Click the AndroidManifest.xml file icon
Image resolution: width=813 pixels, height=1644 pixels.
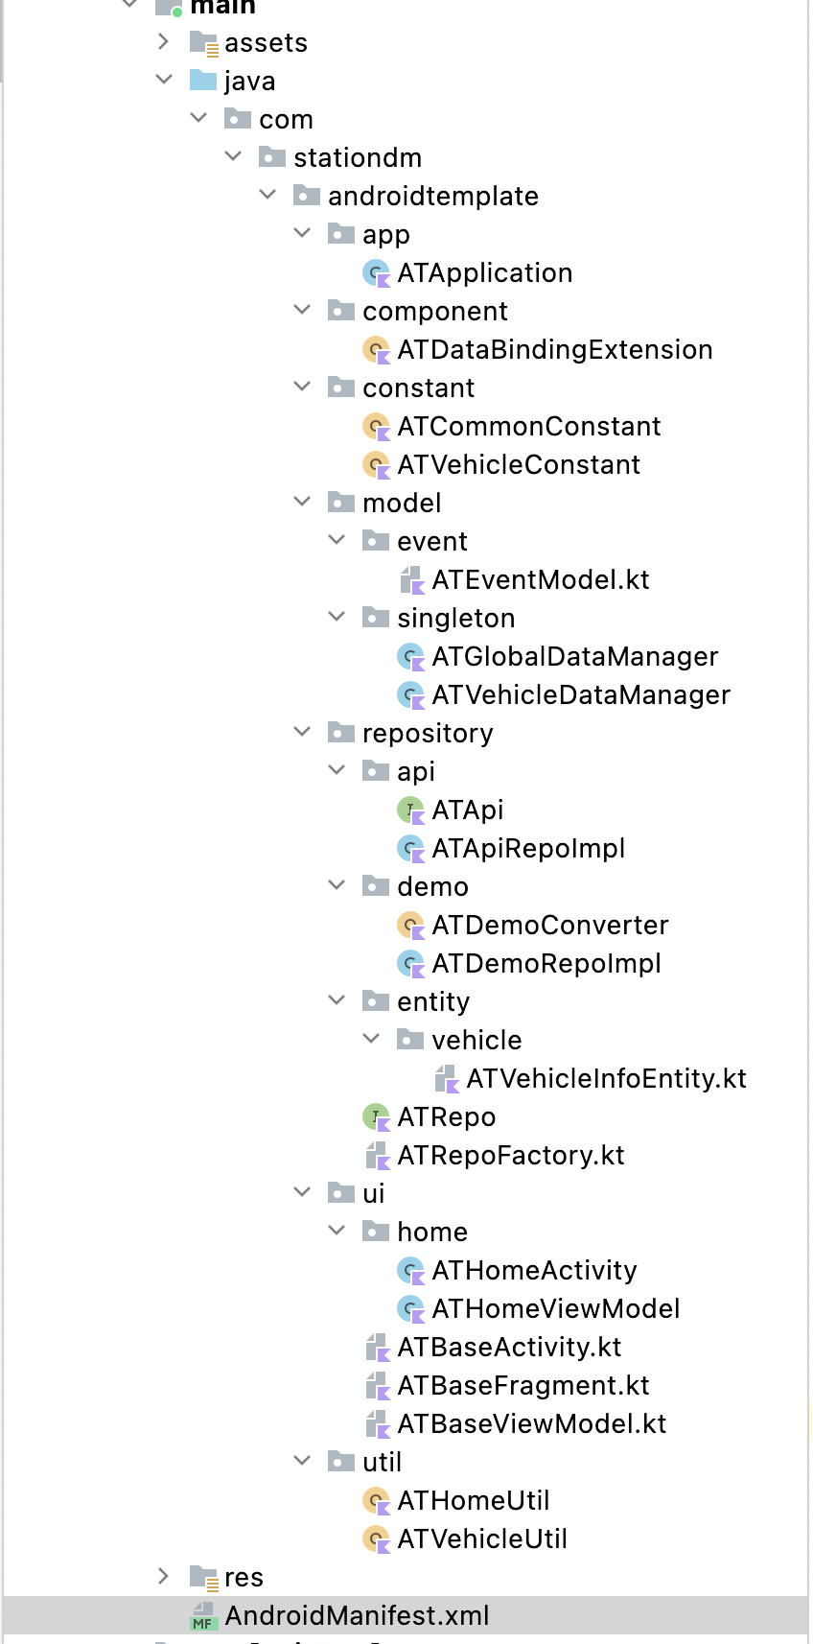pos(203,1616)
